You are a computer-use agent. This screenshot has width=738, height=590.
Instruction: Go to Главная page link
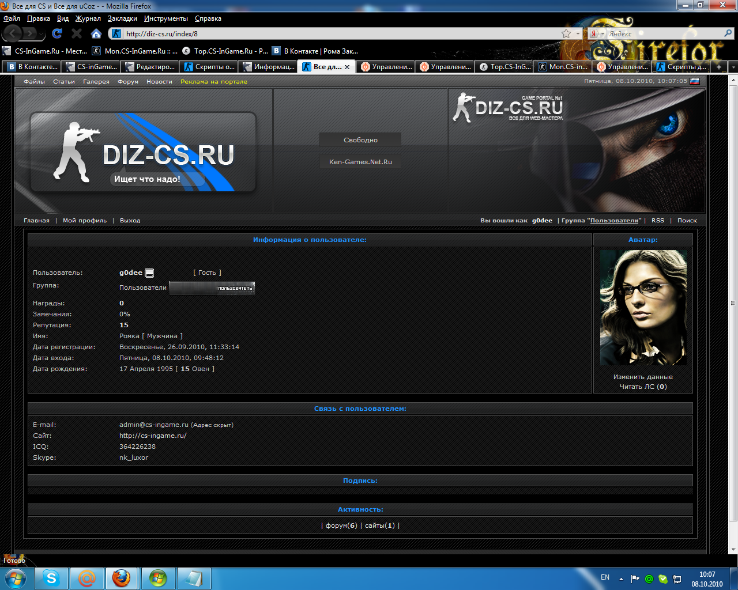tap(36, 221)
